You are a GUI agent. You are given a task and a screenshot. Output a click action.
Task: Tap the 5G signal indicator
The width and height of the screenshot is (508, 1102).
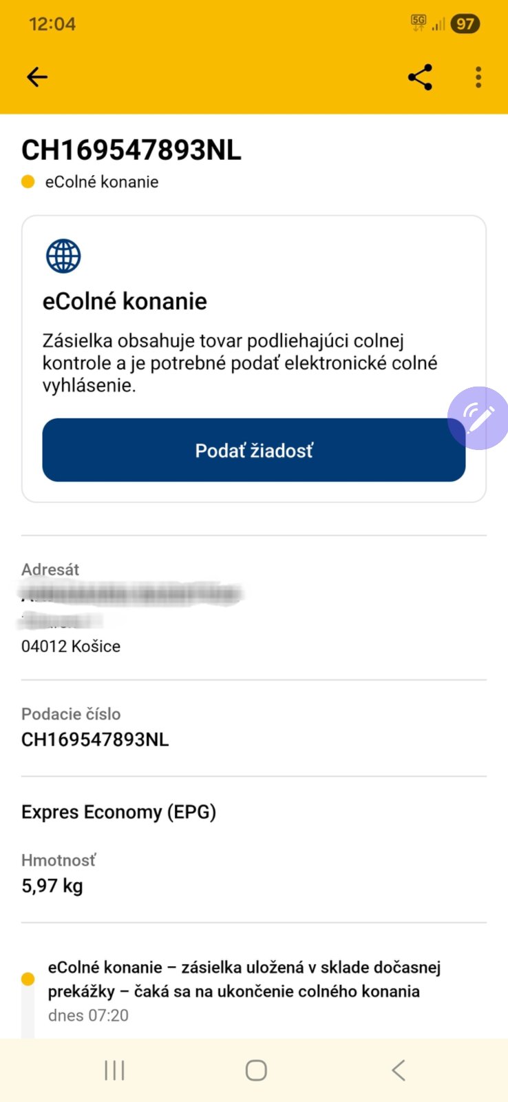tap(419, 23)
